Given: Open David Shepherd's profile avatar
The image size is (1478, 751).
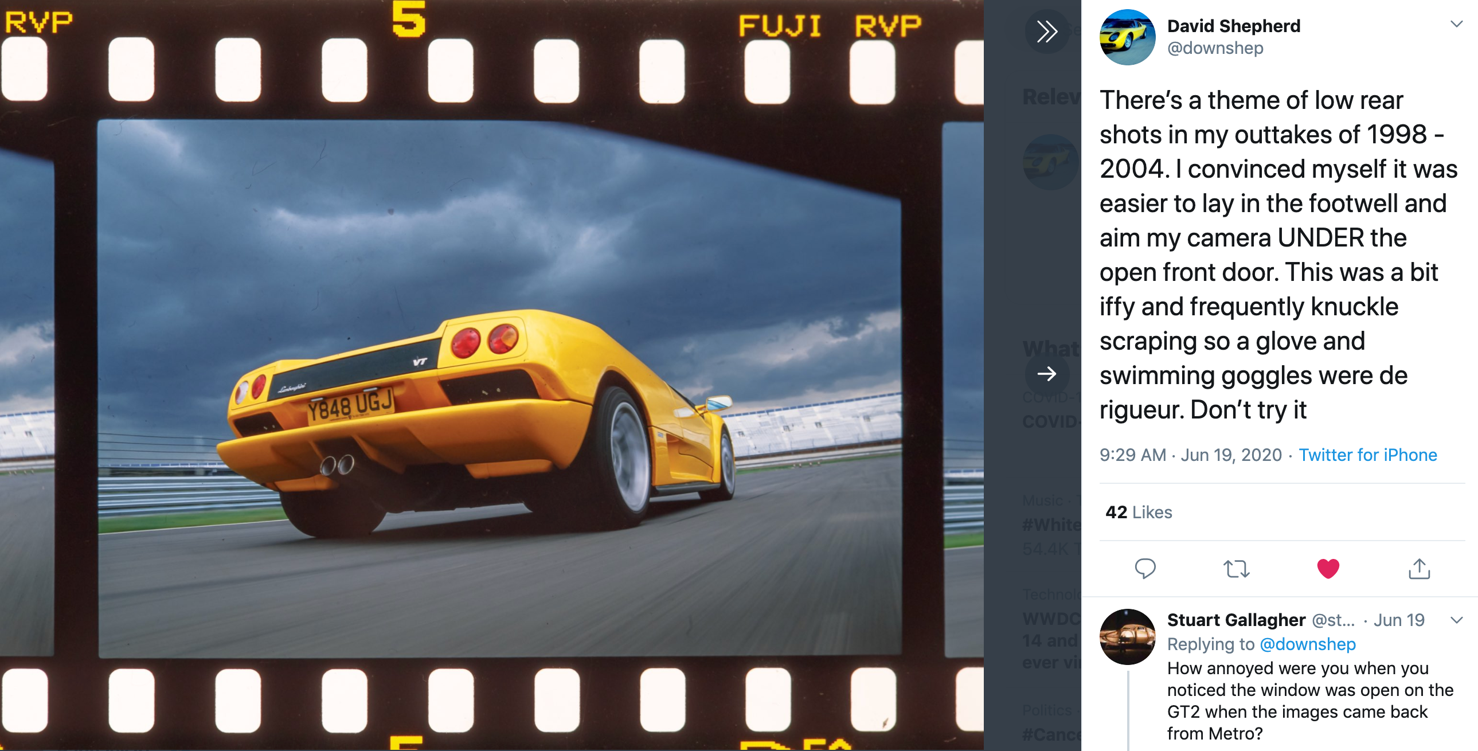Looking at the screenshot, I should [x=1127, y=37].
